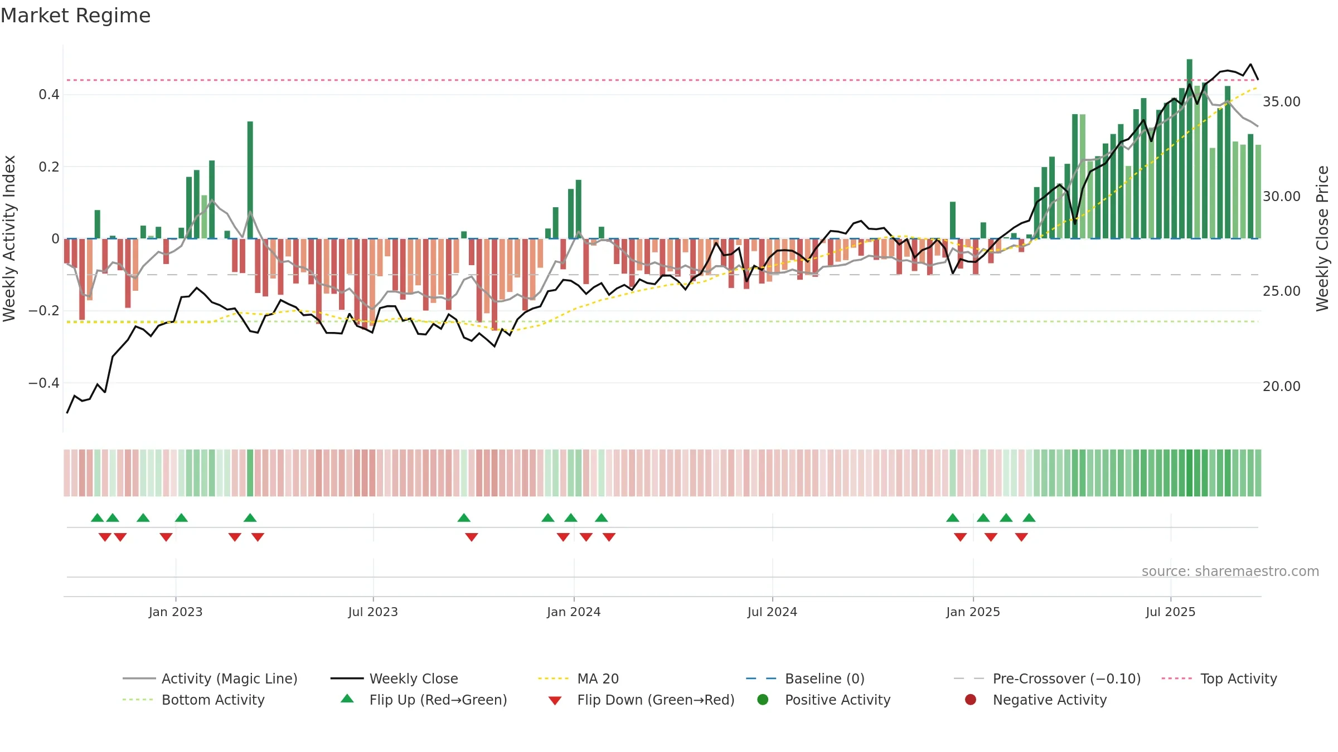Click the lone flip-up marker in autumn 2023
Viewport: 1338px width, 752px height.
click(x=464, y=517)
